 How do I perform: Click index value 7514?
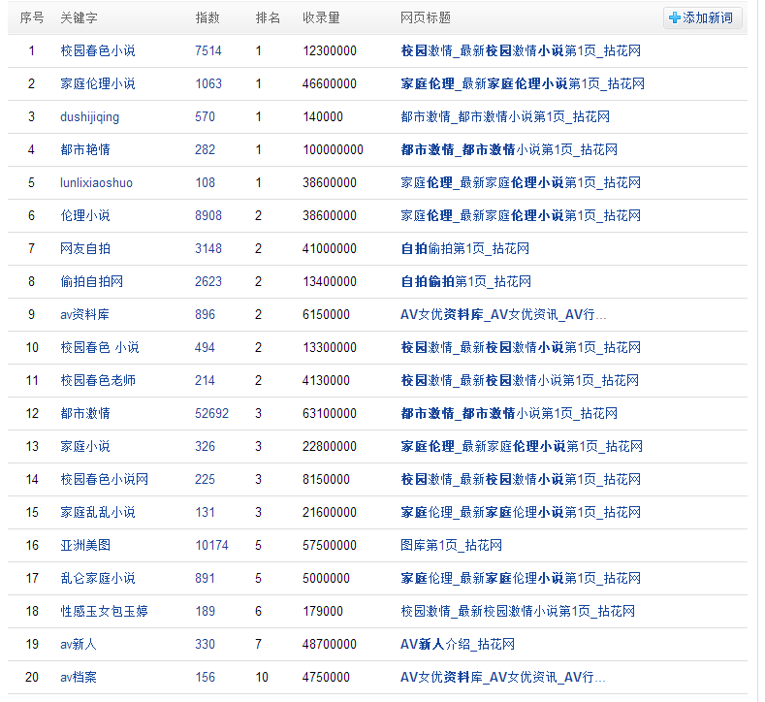point(208,50)
